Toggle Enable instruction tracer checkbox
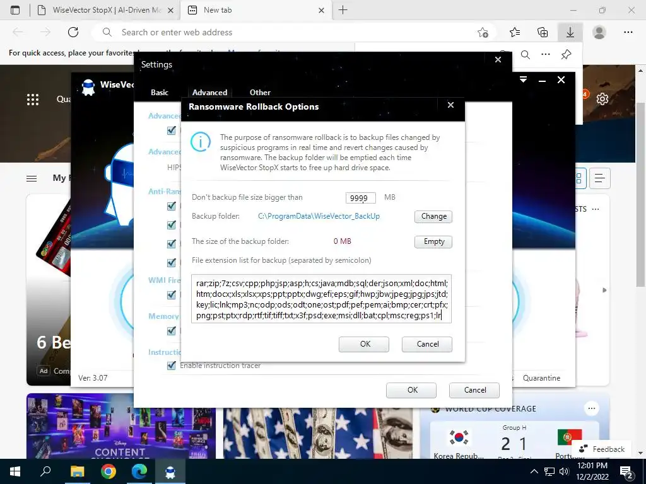 click(x=172, y=365)
